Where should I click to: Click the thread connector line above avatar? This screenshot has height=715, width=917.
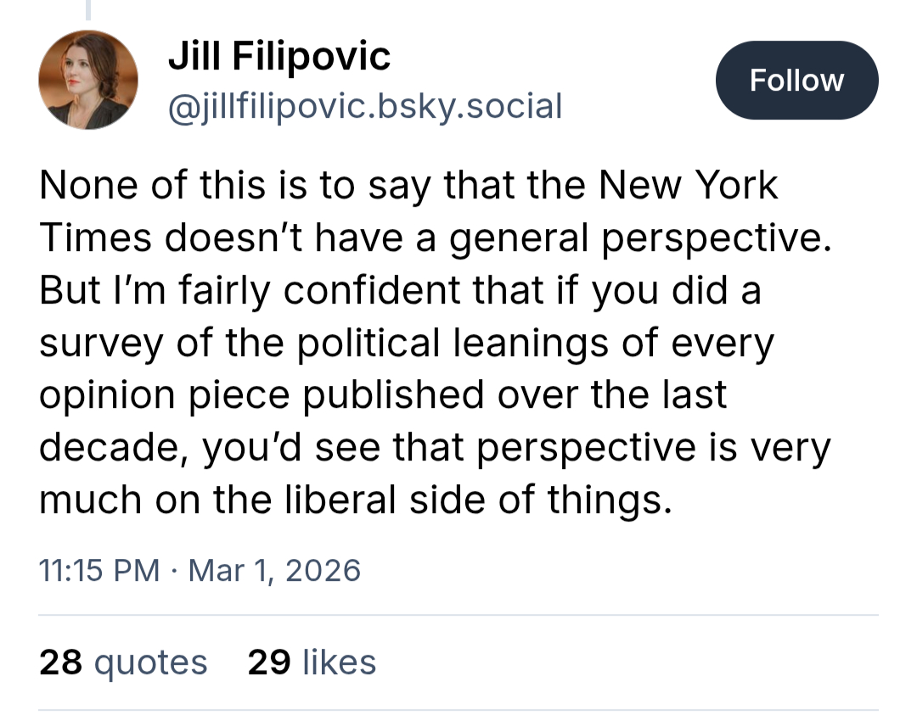[x=88, y=9]
